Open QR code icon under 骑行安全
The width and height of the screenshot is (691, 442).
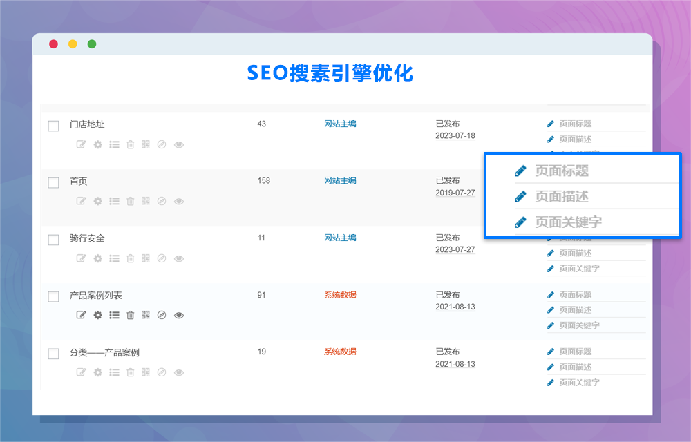[x=146, y=258]
